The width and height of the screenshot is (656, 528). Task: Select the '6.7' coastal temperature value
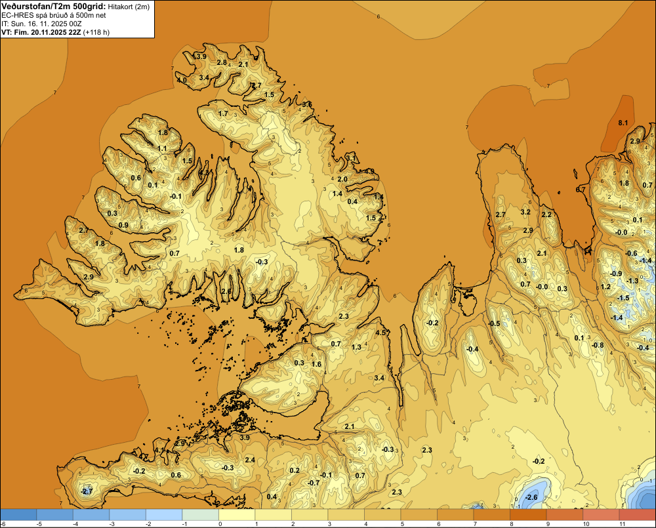point(581,189)
